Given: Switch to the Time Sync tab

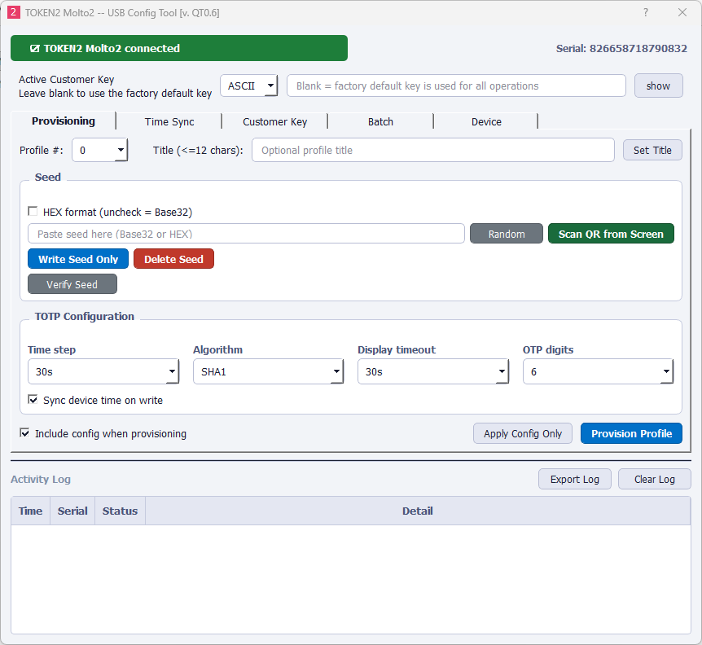Looking at the screenshot, I should 169,121.
